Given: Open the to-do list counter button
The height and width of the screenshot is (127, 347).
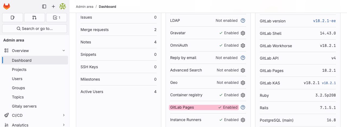Looking at the screenshot, I should (x=56, y=18).
